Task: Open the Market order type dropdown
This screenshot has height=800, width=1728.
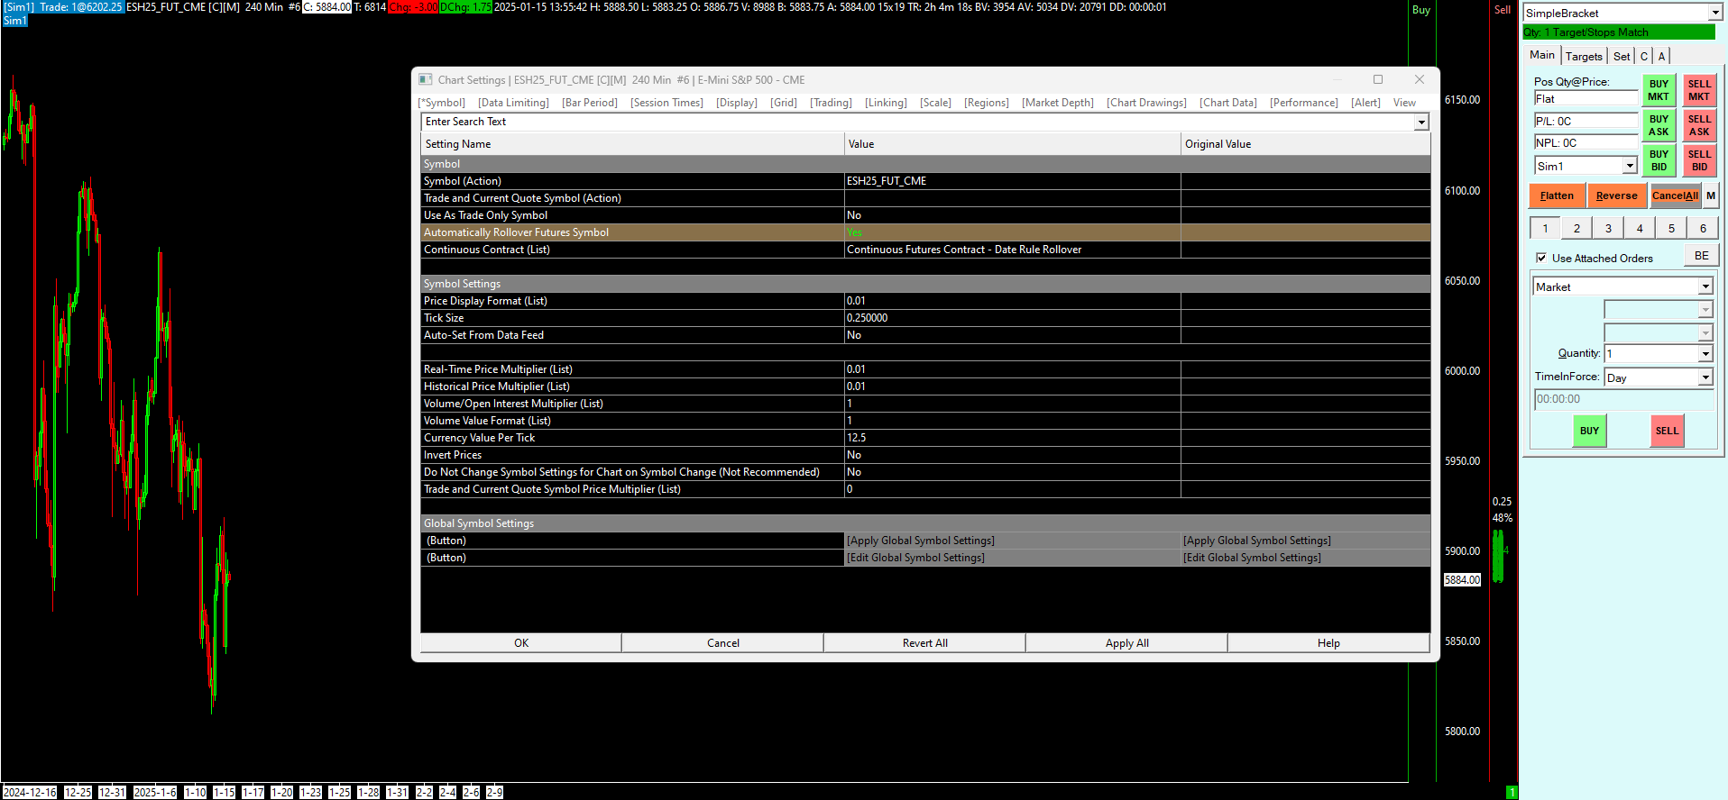Action: coord(1705,287)
